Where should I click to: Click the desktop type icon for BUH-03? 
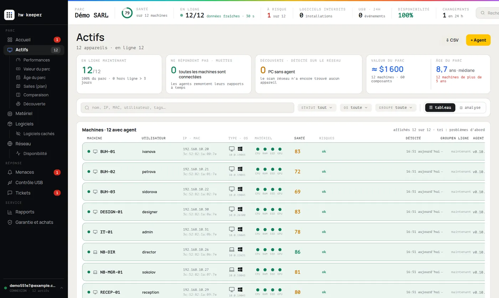pos(232,189)
